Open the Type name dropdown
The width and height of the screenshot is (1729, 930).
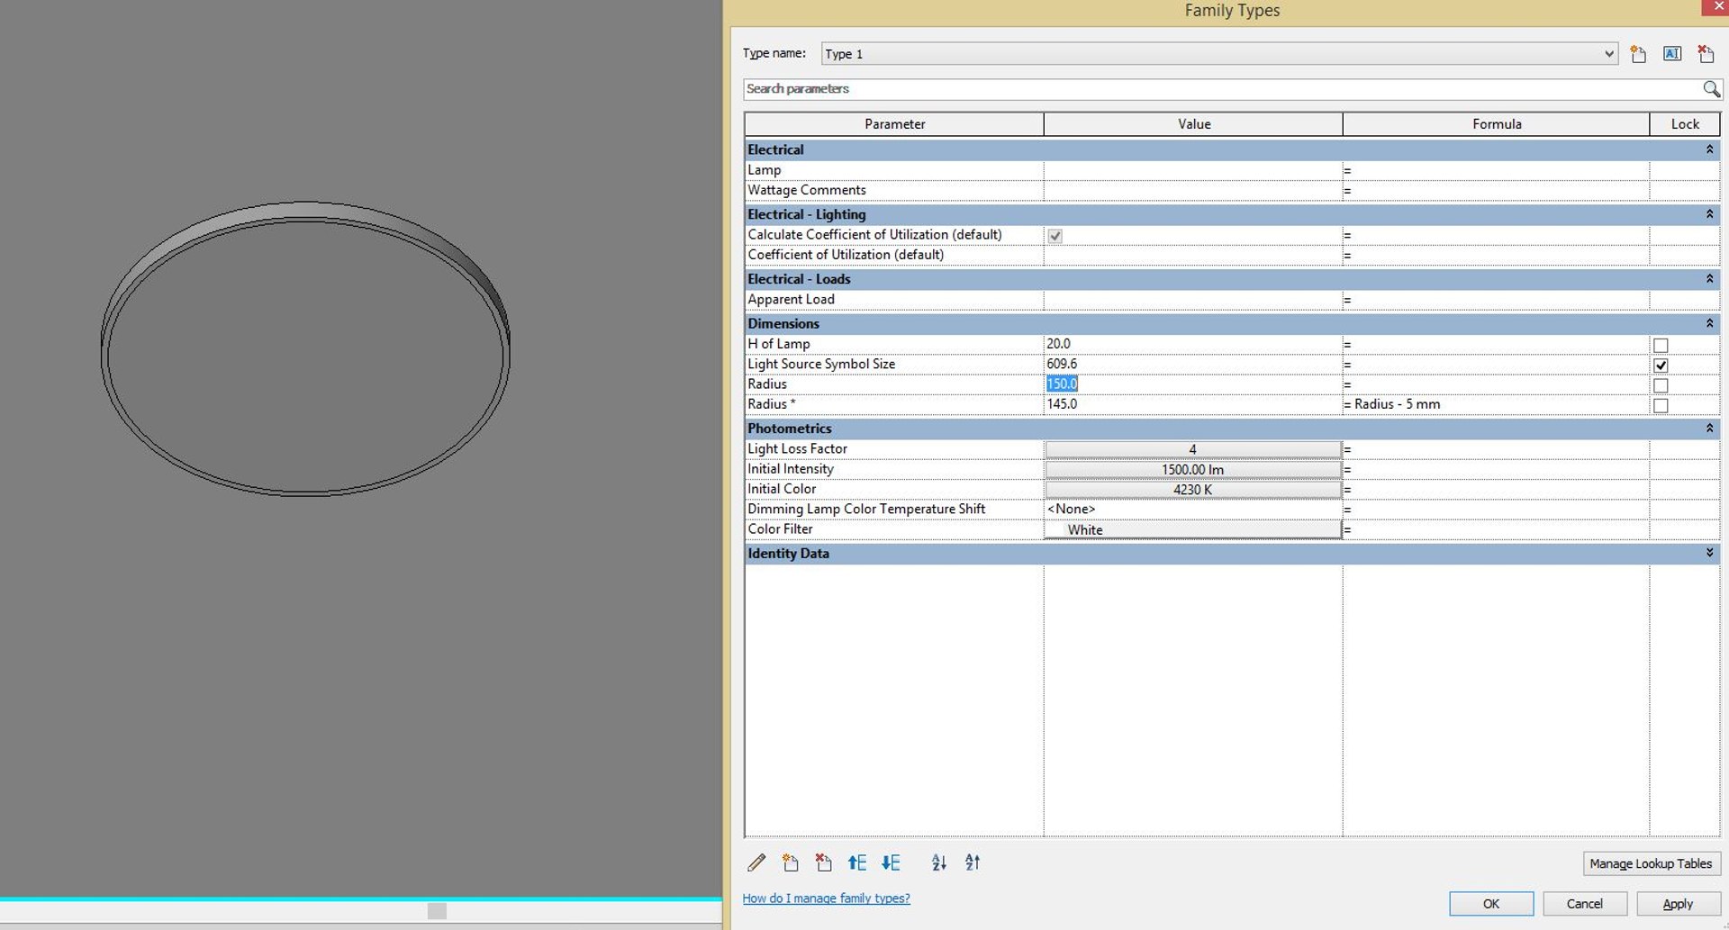[1608, 54]
